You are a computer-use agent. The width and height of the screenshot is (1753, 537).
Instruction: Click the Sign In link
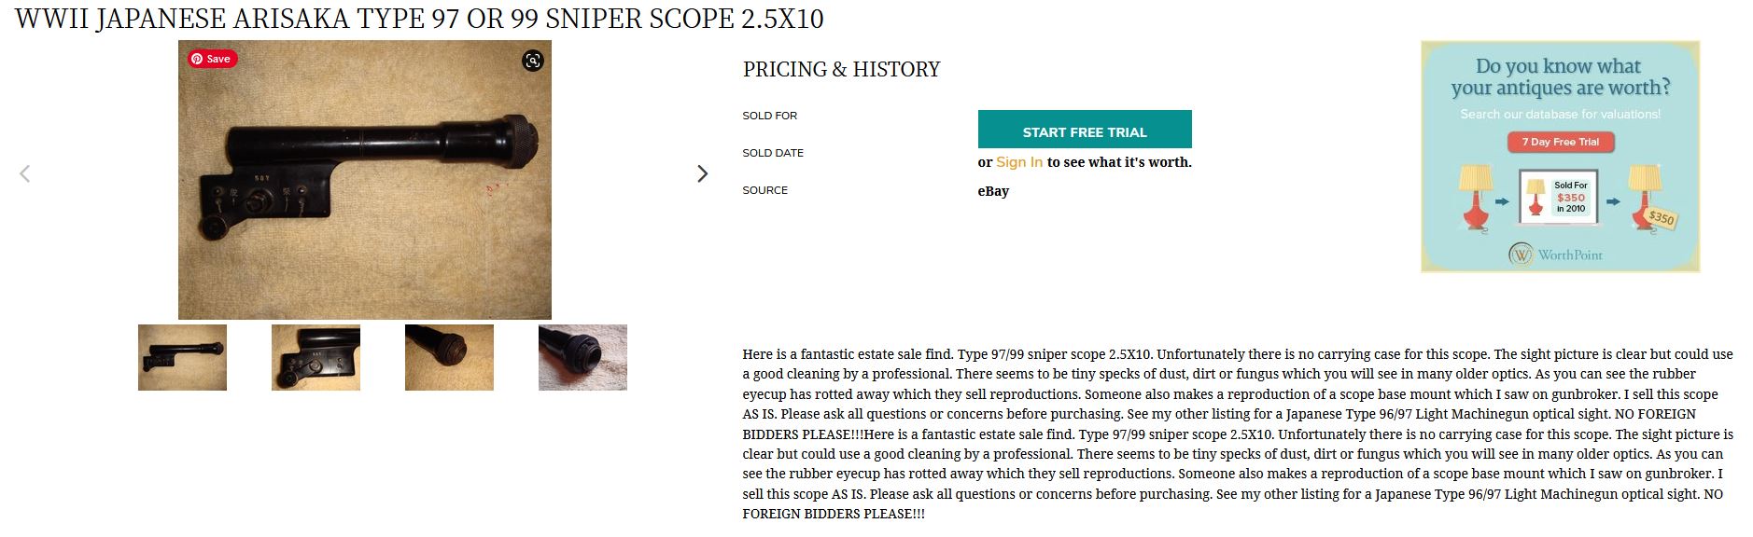pos(1018,162)
